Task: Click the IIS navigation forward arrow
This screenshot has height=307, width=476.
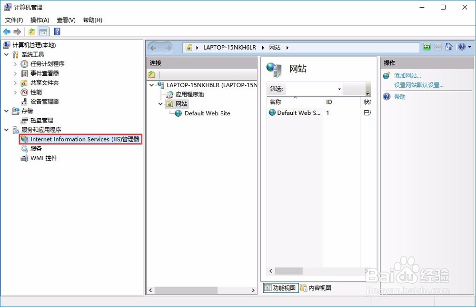Action: [168, 48]
